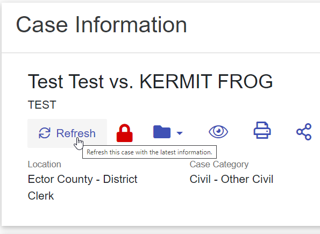Click the Test Test vs. KERMIT FROG title
The height and width of the screenshot is (234, 320).
click(x=150, y=81)
